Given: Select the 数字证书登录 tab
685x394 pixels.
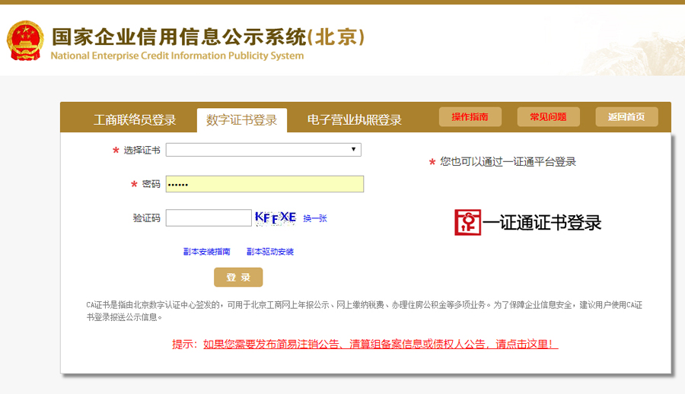Looking at the screenshot, I should point(241,119).
